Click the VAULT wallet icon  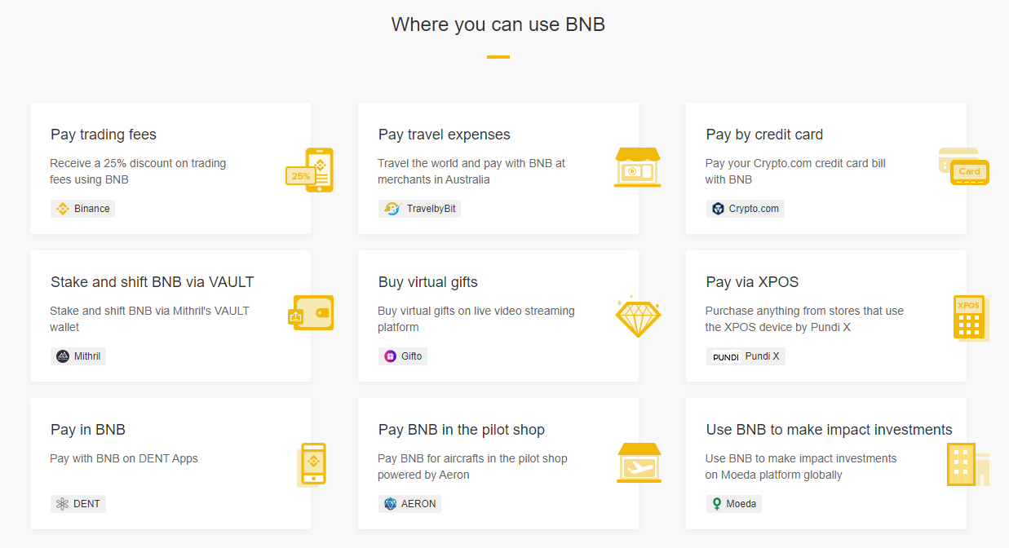point(312,313)
